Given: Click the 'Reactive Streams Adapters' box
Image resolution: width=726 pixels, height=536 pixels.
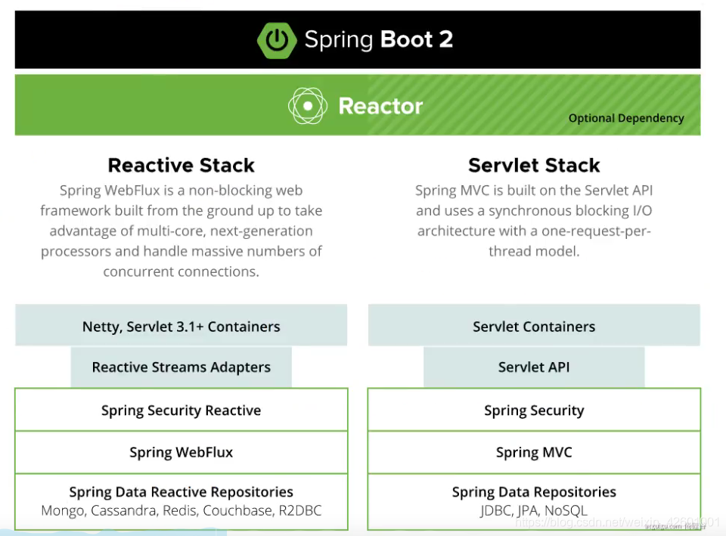Looking at the screenshot, I should pos(181,367).
